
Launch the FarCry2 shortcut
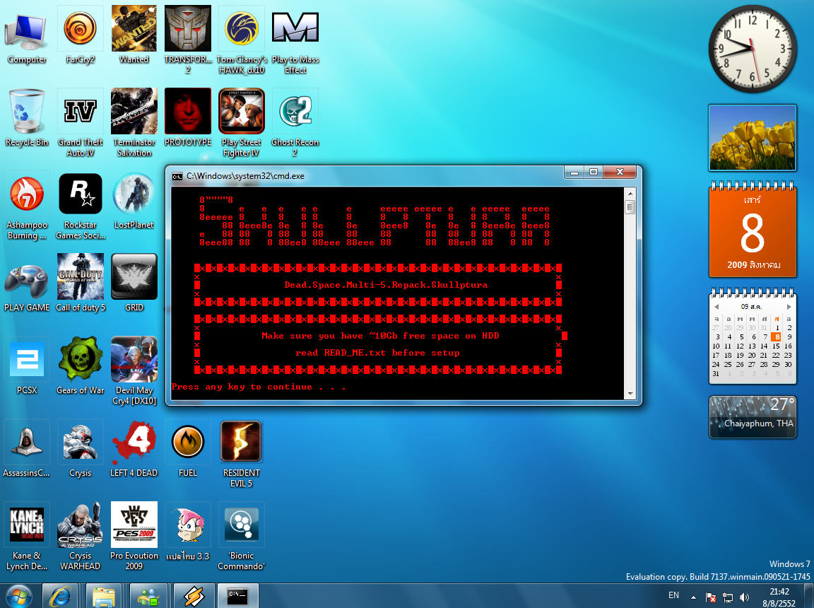click(80, 34)
